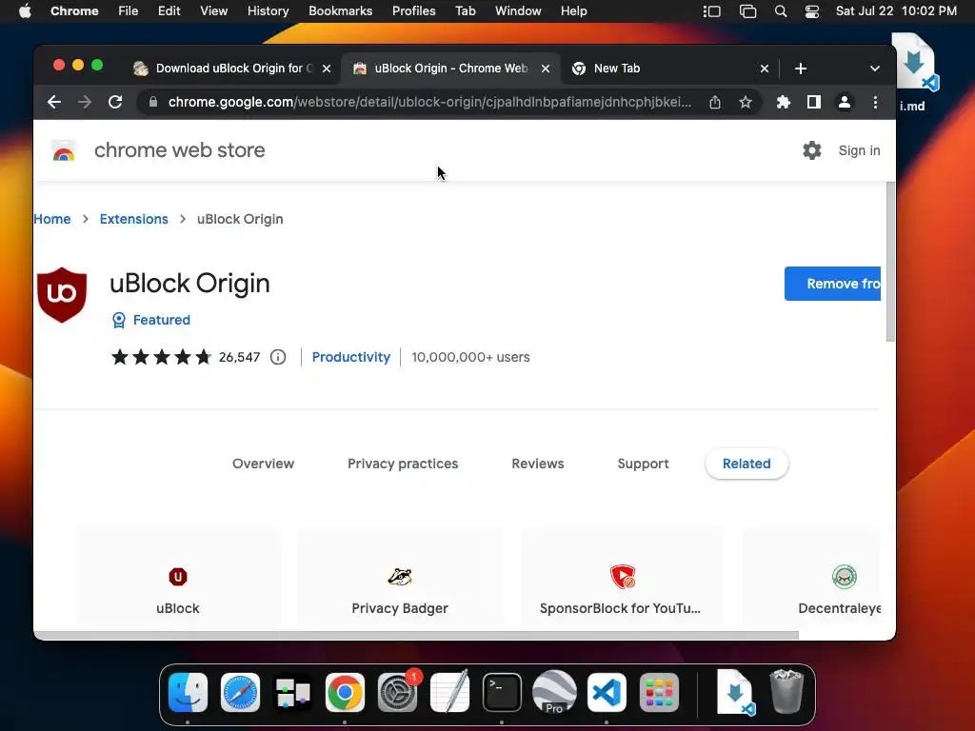Image resolution: width=975 pixels, height=731 pixels.
Task: Open the History menu
Action: click(268, 11)
